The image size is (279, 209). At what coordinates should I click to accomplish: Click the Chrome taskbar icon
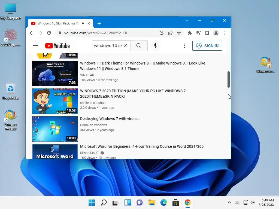(187, 202)
